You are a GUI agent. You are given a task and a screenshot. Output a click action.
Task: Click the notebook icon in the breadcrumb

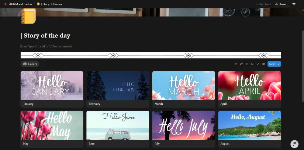click(x=38, y=4)
